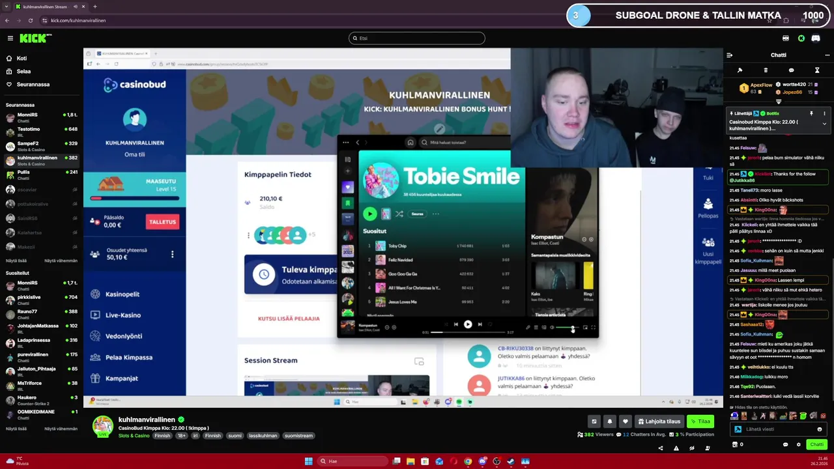
Task: Open JohtajanMatkassa recommended channel
Action: pyautogui.click(x=42, y=328)
